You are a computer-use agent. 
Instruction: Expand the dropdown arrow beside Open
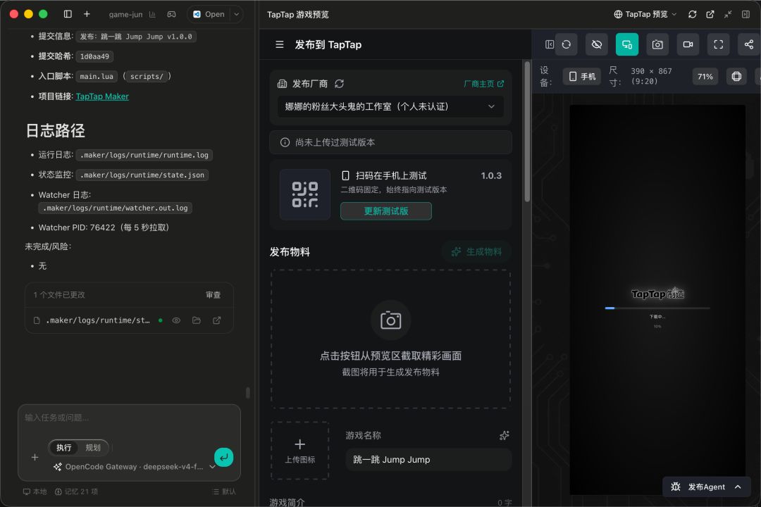click(x=236, y=14)
